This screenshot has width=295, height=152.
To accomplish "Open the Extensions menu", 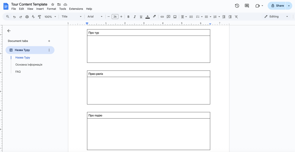I will 76,9.
